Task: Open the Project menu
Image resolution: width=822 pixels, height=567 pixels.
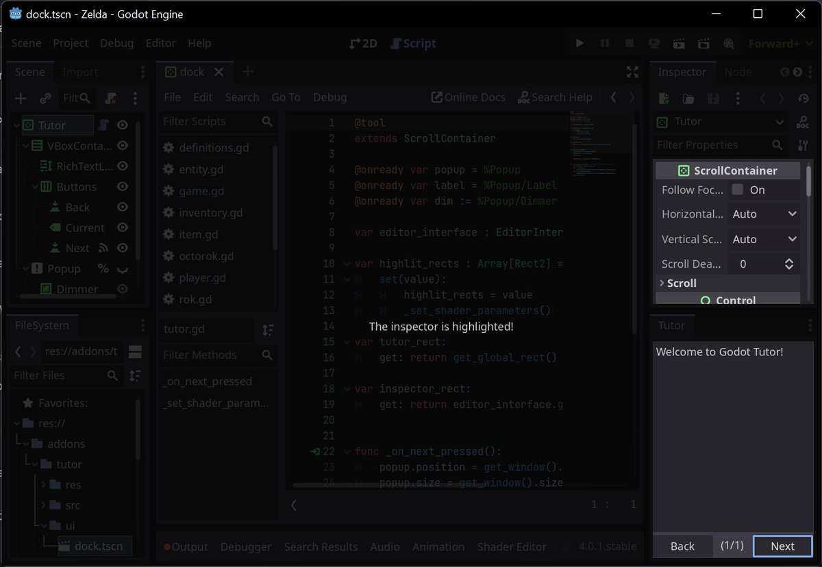Action: (x=71, y=43)
